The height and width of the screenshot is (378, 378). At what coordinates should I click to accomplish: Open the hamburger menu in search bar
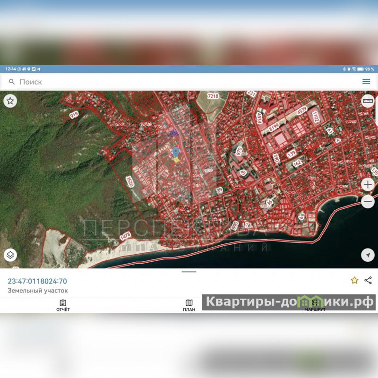pos(366,82)
